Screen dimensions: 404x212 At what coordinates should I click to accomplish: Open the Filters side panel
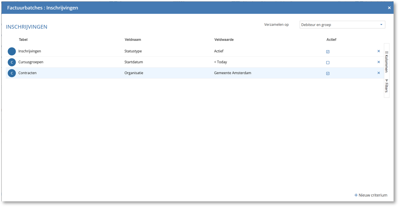coord(387,86)
